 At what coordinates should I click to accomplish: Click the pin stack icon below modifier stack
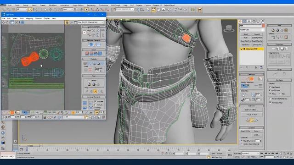pyautogui.click(x=241, y=67)
